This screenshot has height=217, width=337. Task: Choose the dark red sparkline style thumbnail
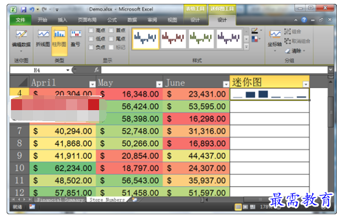tap(173, 39)
